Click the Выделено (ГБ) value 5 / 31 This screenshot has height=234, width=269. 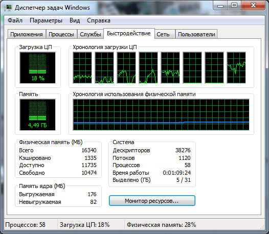point(184,180)
